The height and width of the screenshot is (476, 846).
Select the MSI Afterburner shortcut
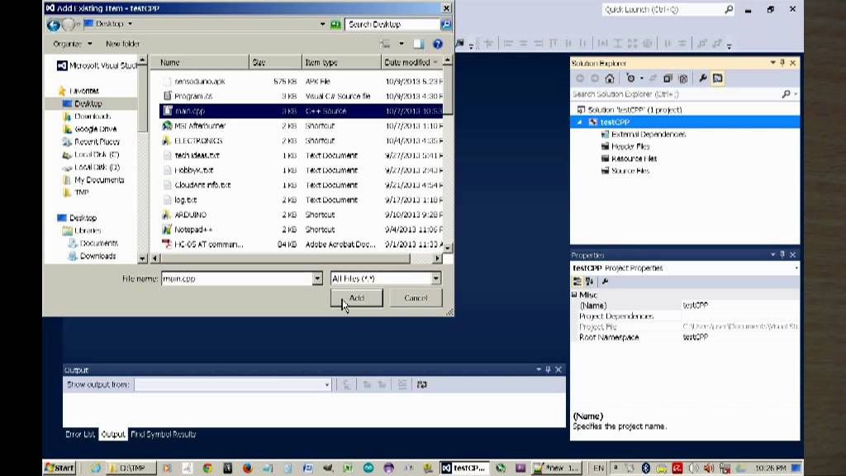(200, 126)
